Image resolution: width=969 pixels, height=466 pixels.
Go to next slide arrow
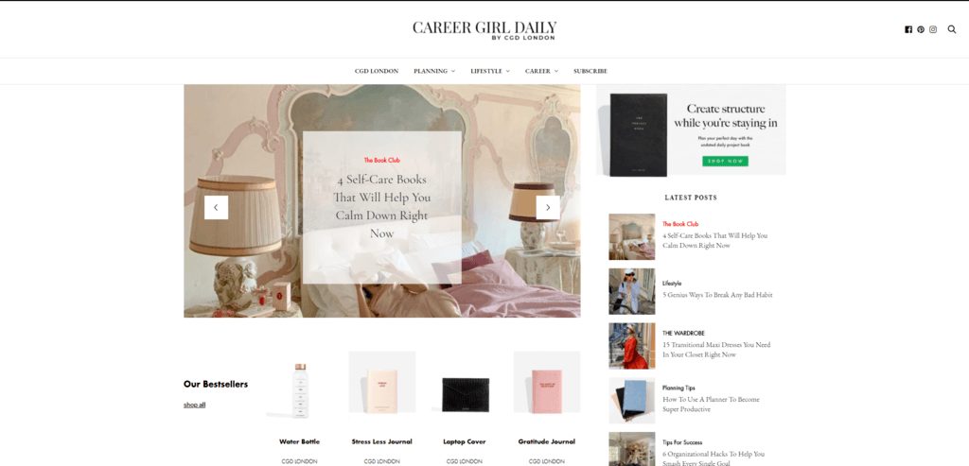[548, 207]
